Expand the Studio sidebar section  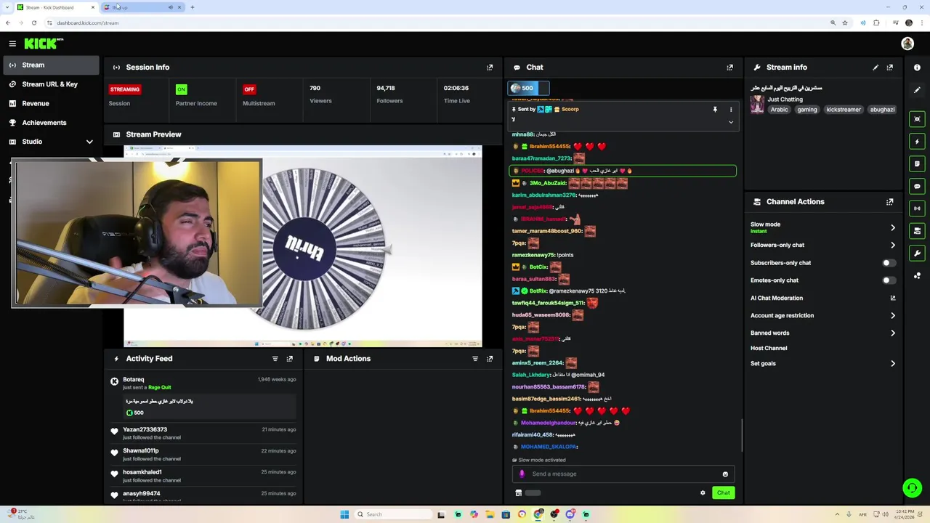(x=89, y=142)
